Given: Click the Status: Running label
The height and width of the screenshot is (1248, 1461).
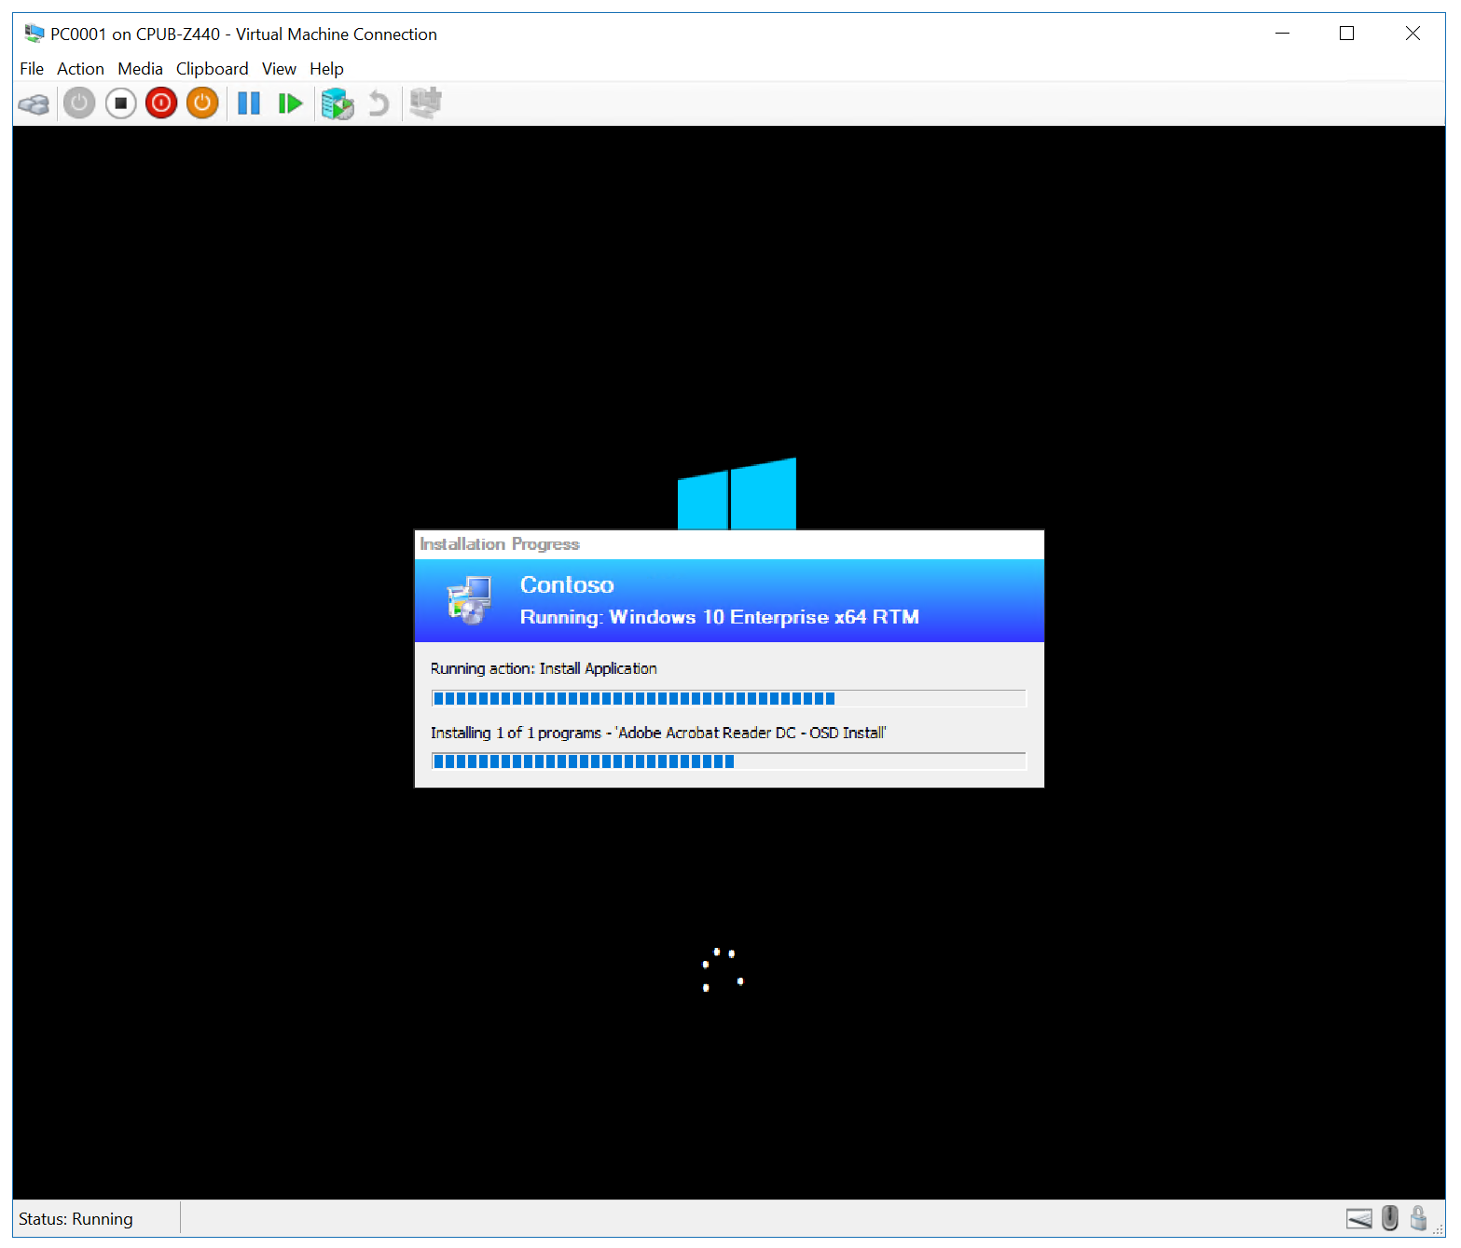Looking at the screenshot, I should coord(75,1218).
